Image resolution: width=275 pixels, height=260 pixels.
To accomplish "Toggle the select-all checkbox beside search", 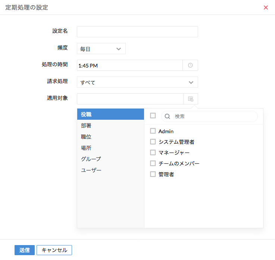I will tap(153, 116).
